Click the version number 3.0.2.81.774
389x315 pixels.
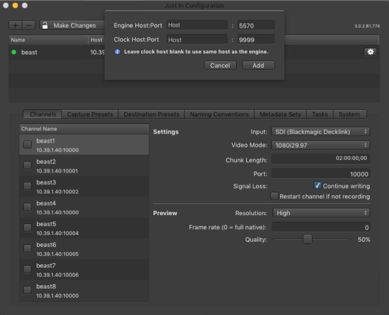(x=367, y=26)
